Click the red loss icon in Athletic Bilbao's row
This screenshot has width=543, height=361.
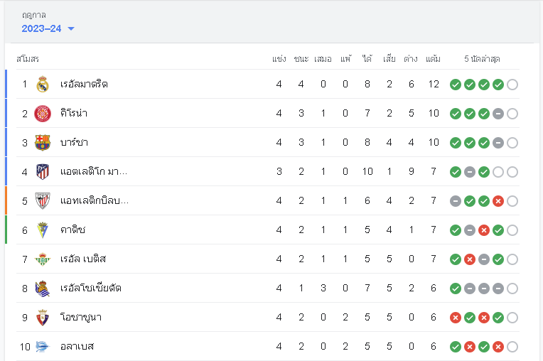tap(498, 201)
